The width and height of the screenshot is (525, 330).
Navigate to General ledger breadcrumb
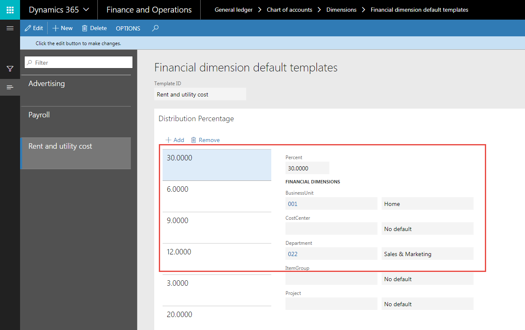pyautogui.click(x=233, y=10)
